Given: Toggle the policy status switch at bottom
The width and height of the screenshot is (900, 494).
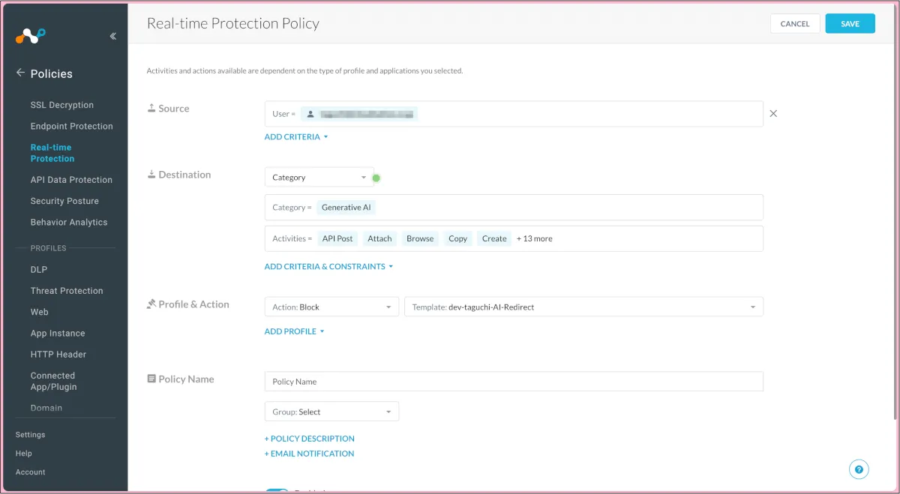Looking at the screenshot, I should coord(277,491).
